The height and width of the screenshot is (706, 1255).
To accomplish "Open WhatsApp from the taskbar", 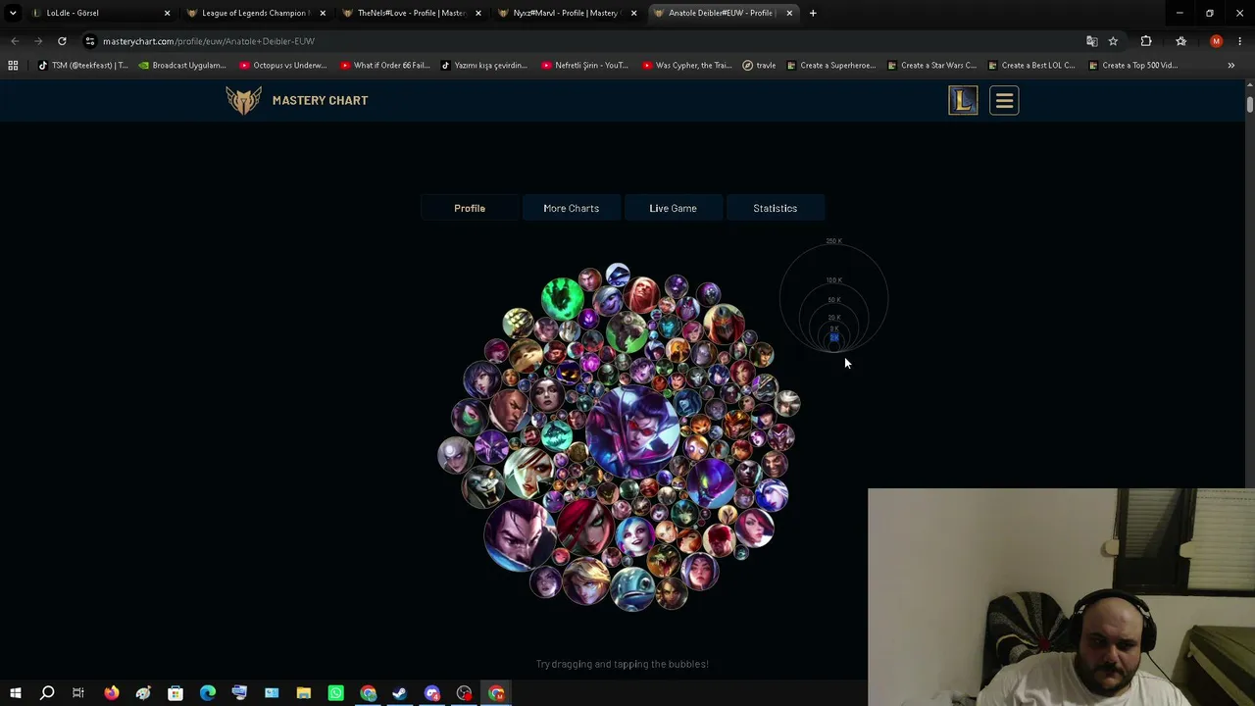I will [x=336, y=693].
